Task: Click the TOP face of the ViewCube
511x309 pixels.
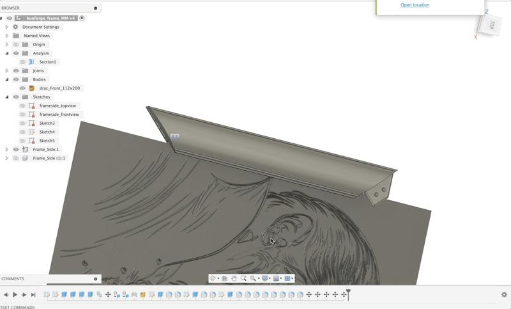Action: (x=491, y=25)
